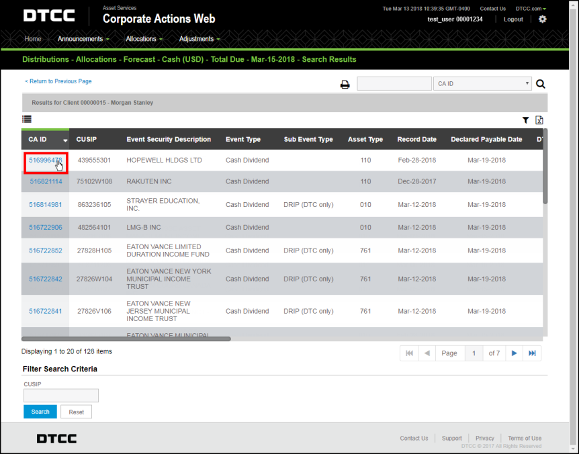Select EATON VANCE LIMITED DURATION cell
Screen dimensions: 579x454
(168, 251)
